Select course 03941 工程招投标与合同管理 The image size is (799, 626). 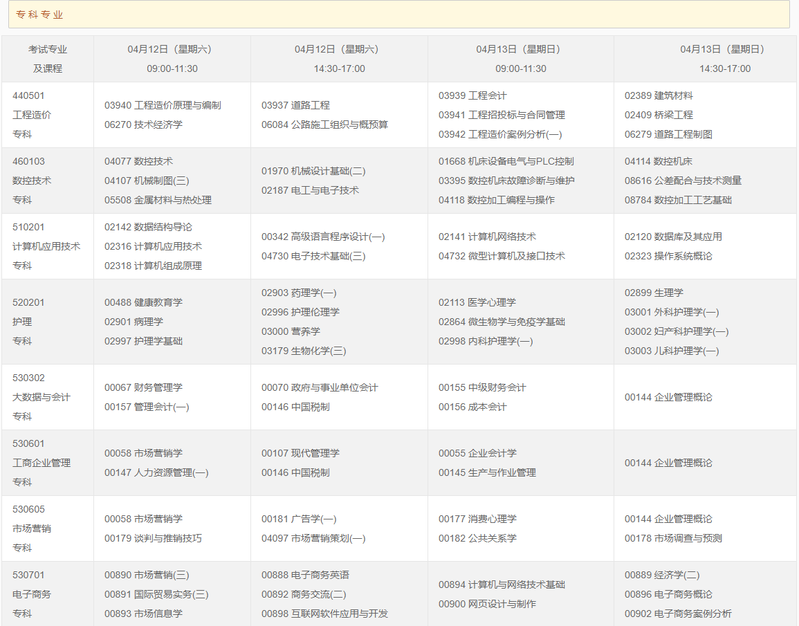click(502, 115)
